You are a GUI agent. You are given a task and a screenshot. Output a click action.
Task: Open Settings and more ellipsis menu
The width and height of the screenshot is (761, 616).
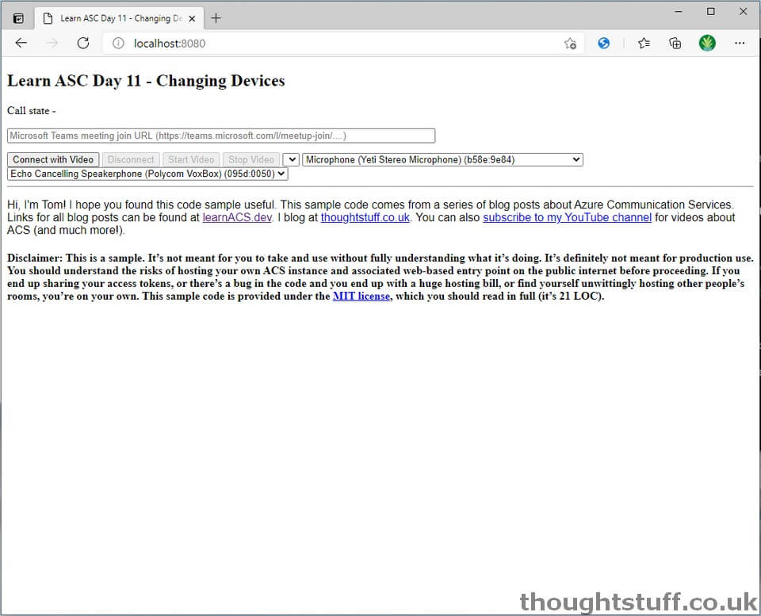(740, 43)
